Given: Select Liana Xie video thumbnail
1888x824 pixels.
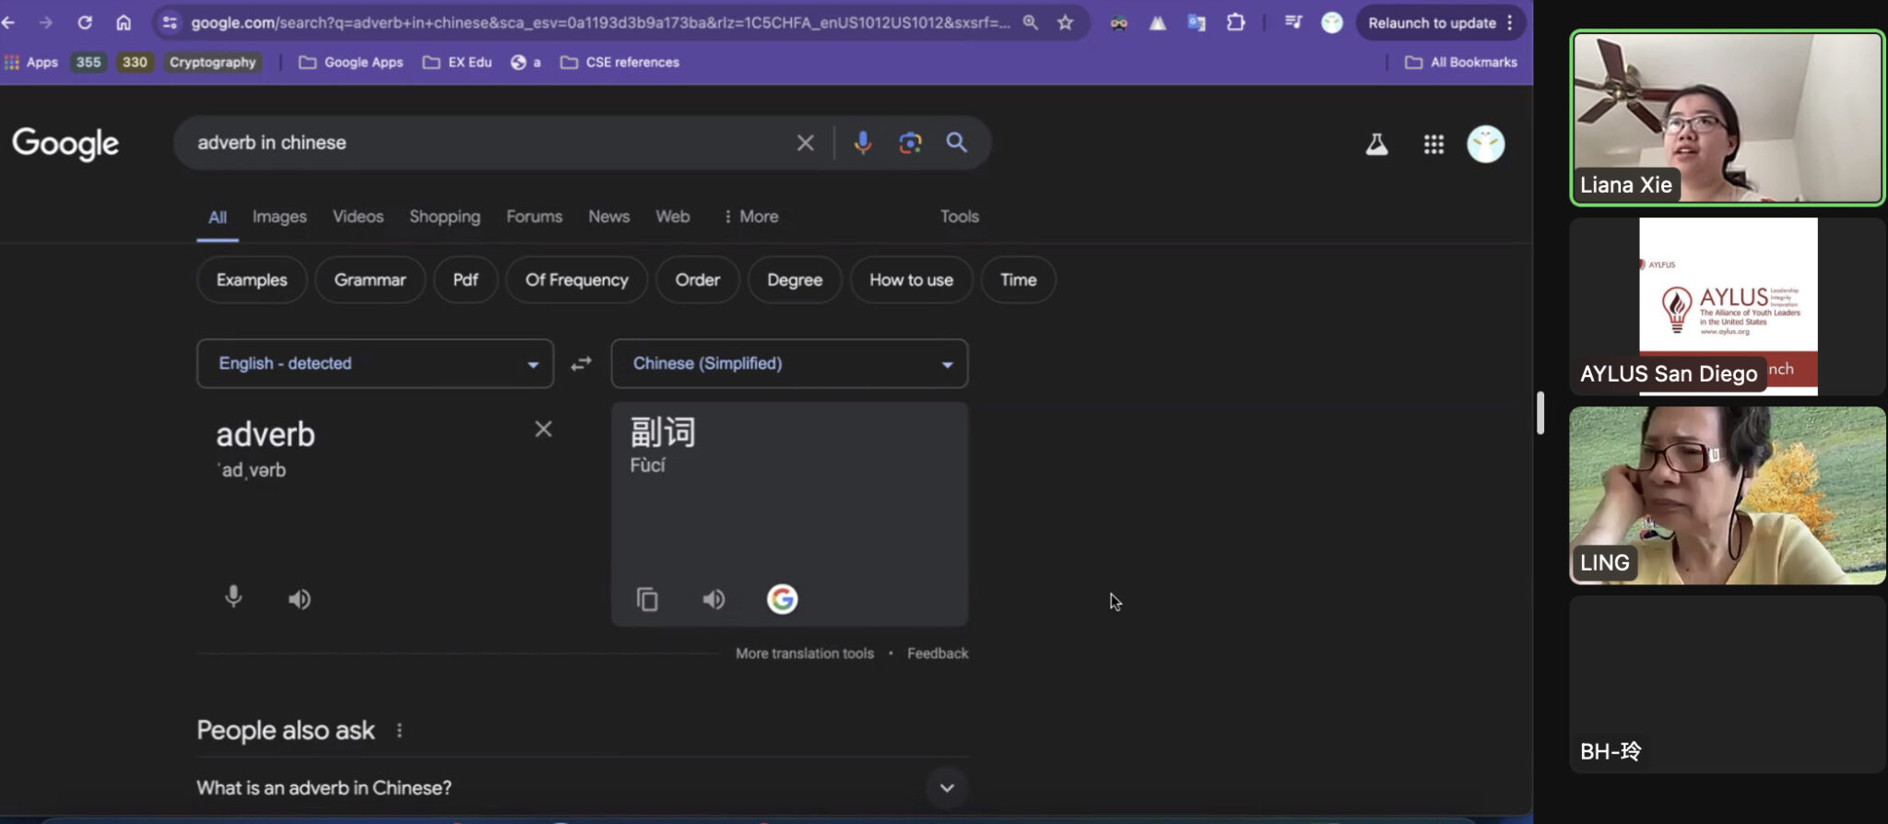Looking at the screenshot, I should 1727,117.
